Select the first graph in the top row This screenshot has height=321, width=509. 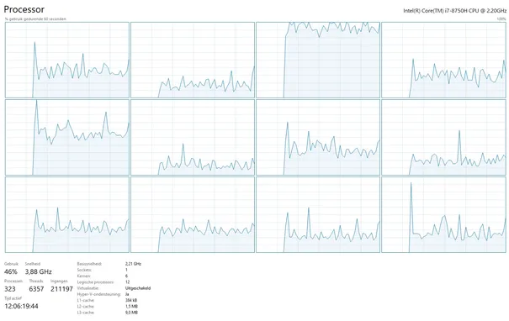tap(67, 60)
